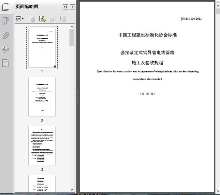
Task: Click the '(报批稿)' text
Action: pos(147,94)
